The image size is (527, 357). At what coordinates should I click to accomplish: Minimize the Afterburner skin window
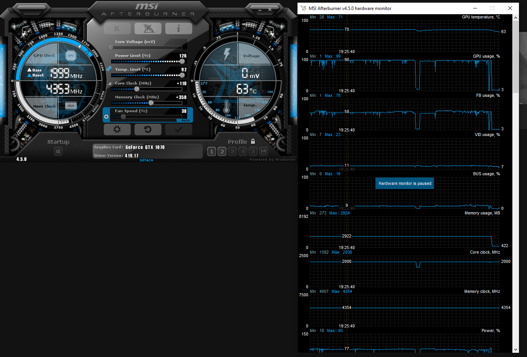260,10
